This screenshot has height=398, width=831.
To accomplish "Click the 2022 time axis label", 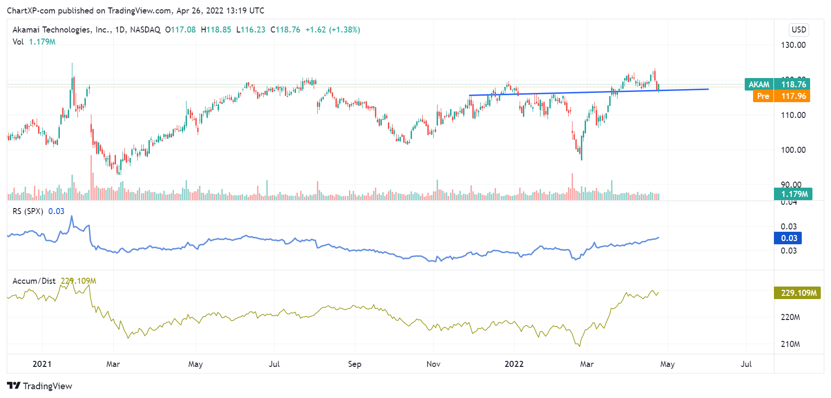I will (514, 364).
